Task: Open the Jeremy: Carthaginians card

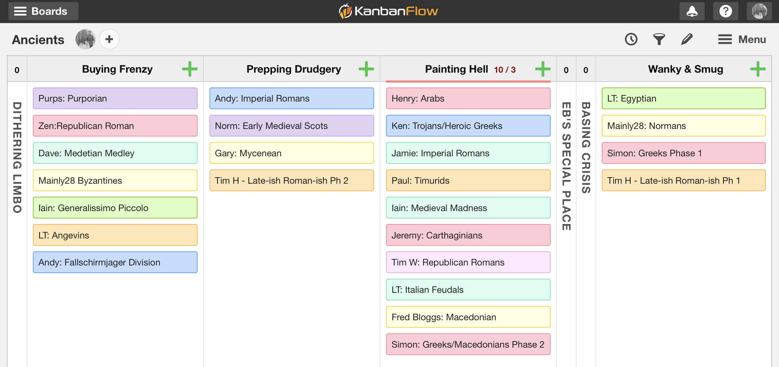Action: [x=468, y=235]
